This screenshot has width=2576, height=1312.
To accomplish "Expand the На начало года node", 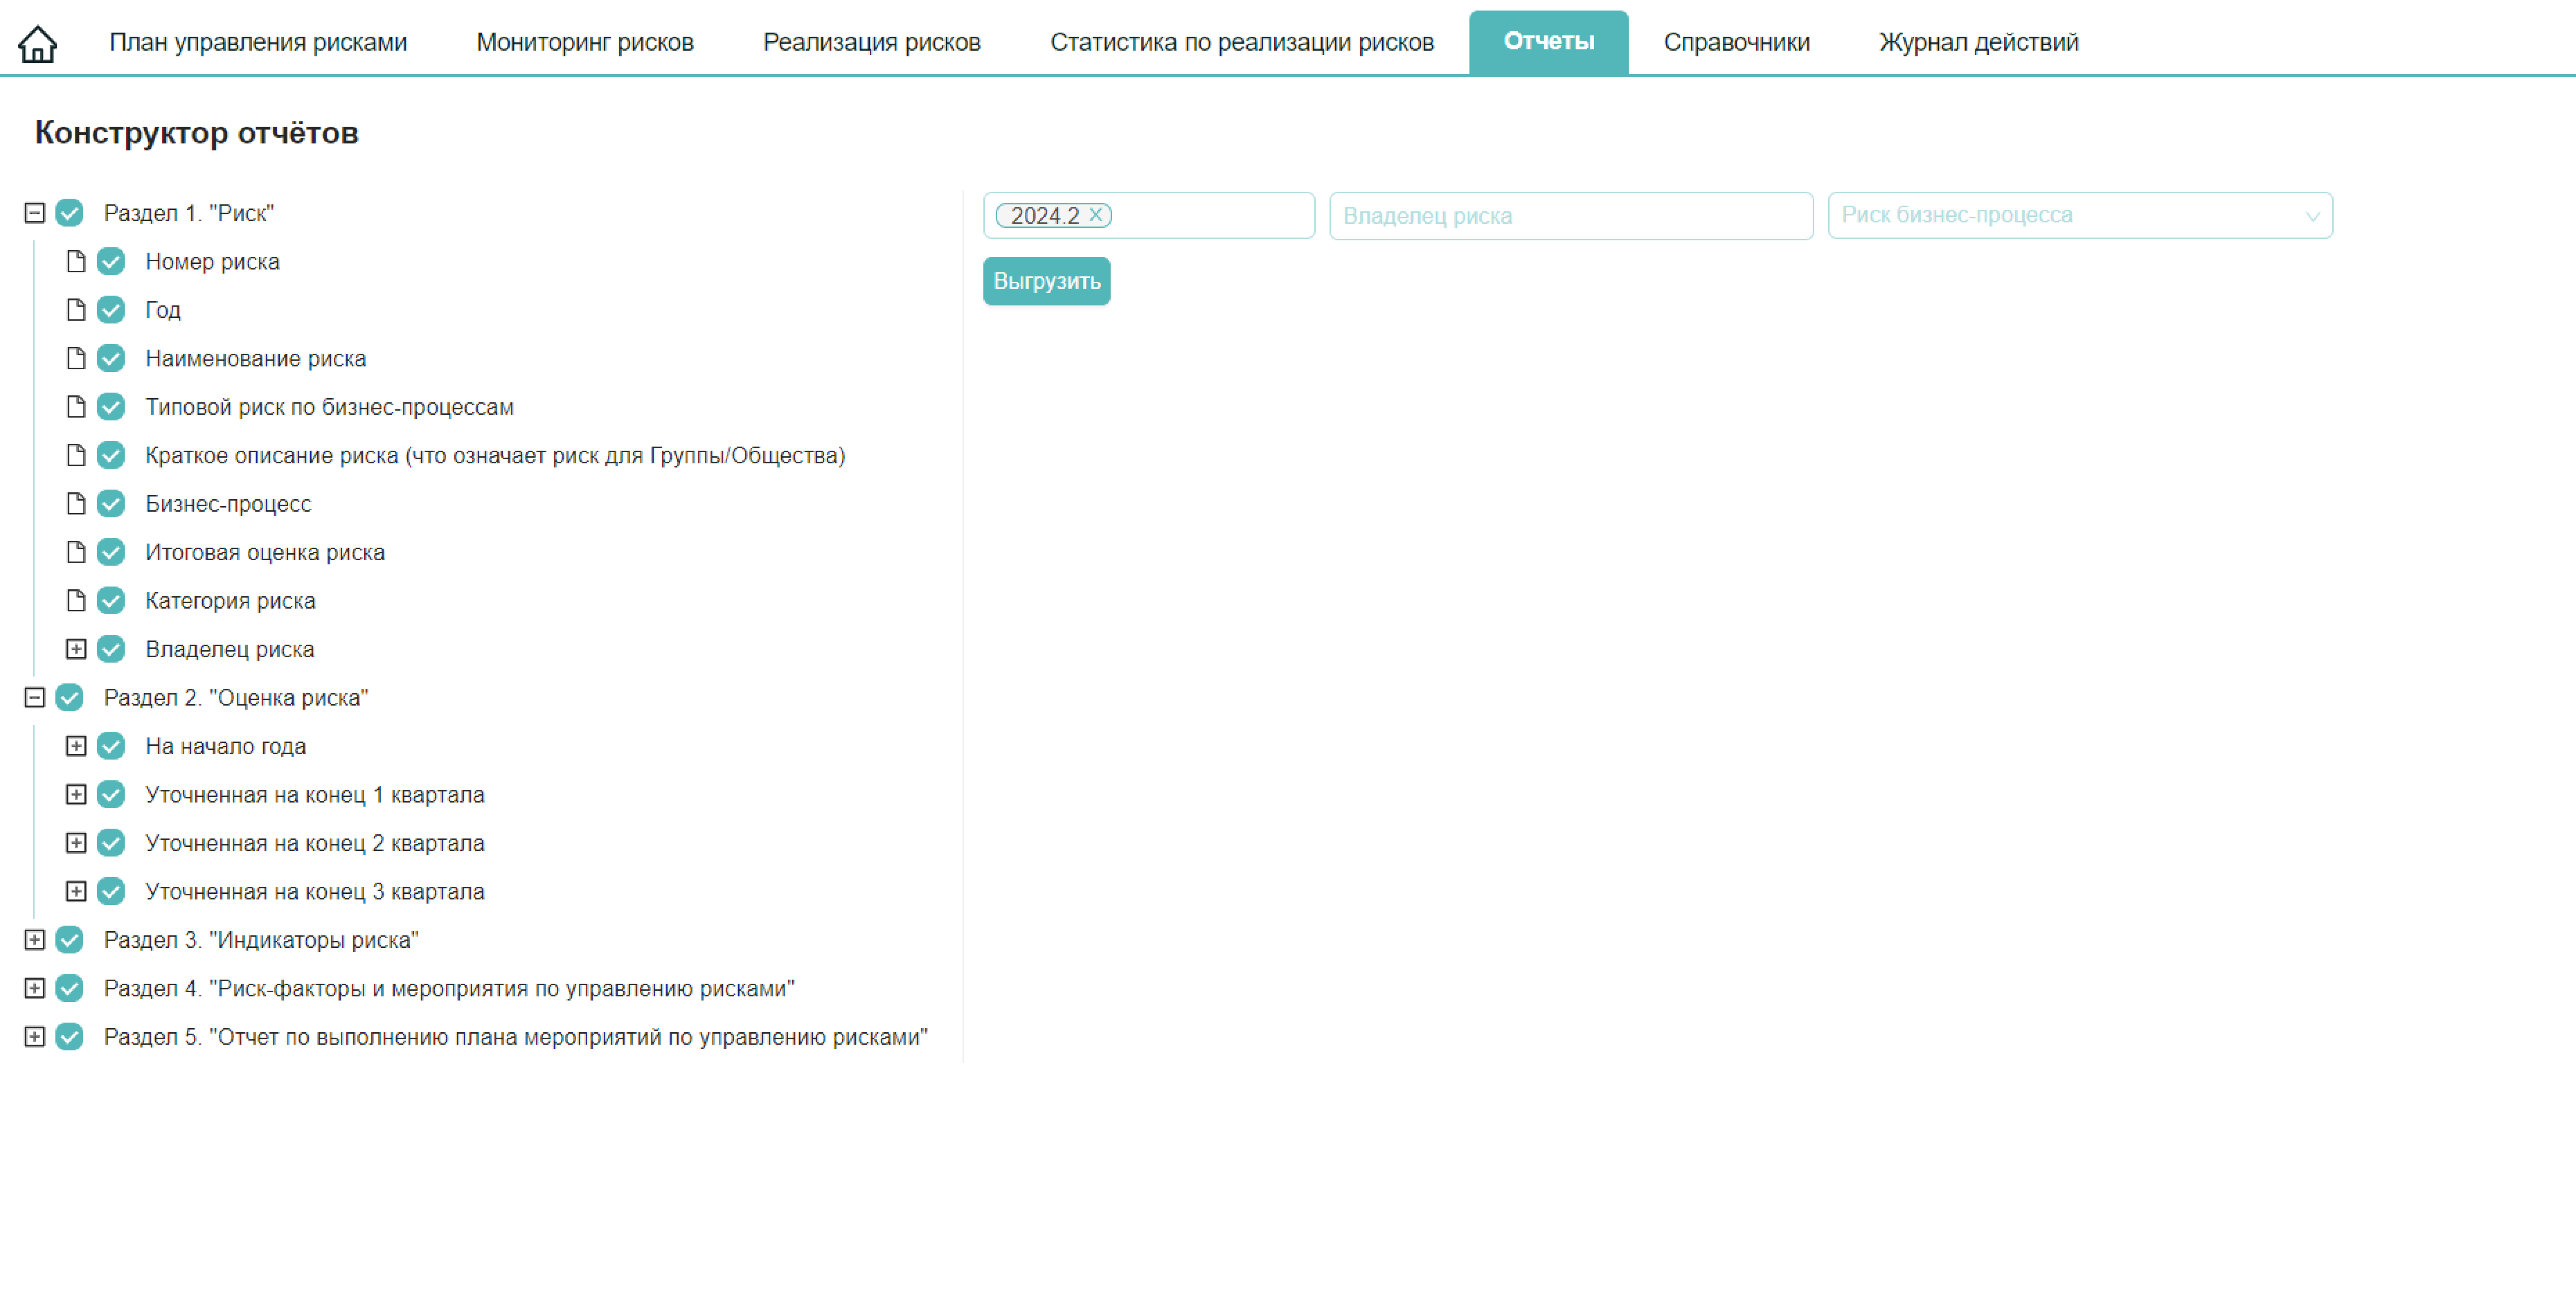I will (x=76, y=747).
